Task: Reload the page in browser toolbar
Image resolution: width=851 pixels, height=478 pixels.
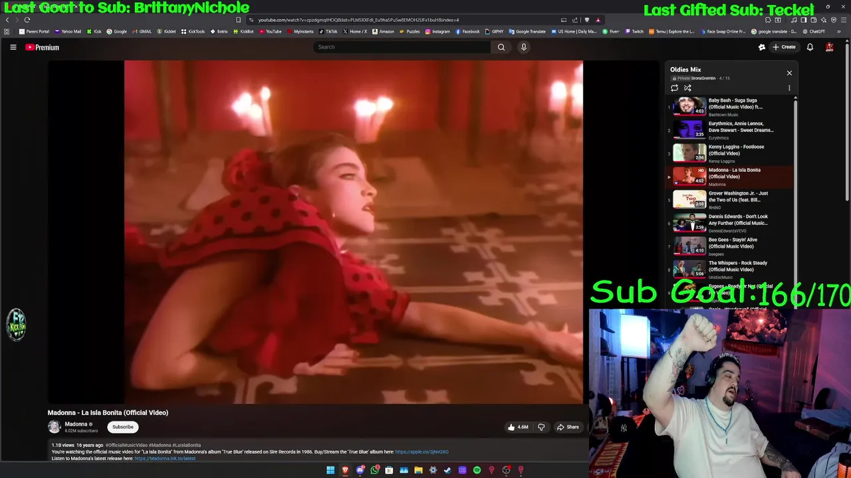Action: click(27, 20)
